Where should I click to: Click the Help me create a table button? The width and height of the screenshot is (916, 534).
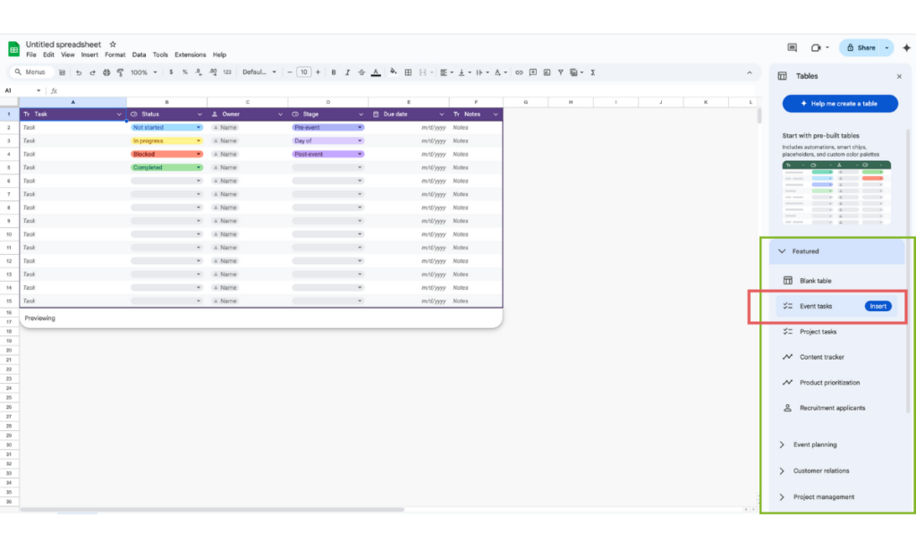(x=839, y=103)
